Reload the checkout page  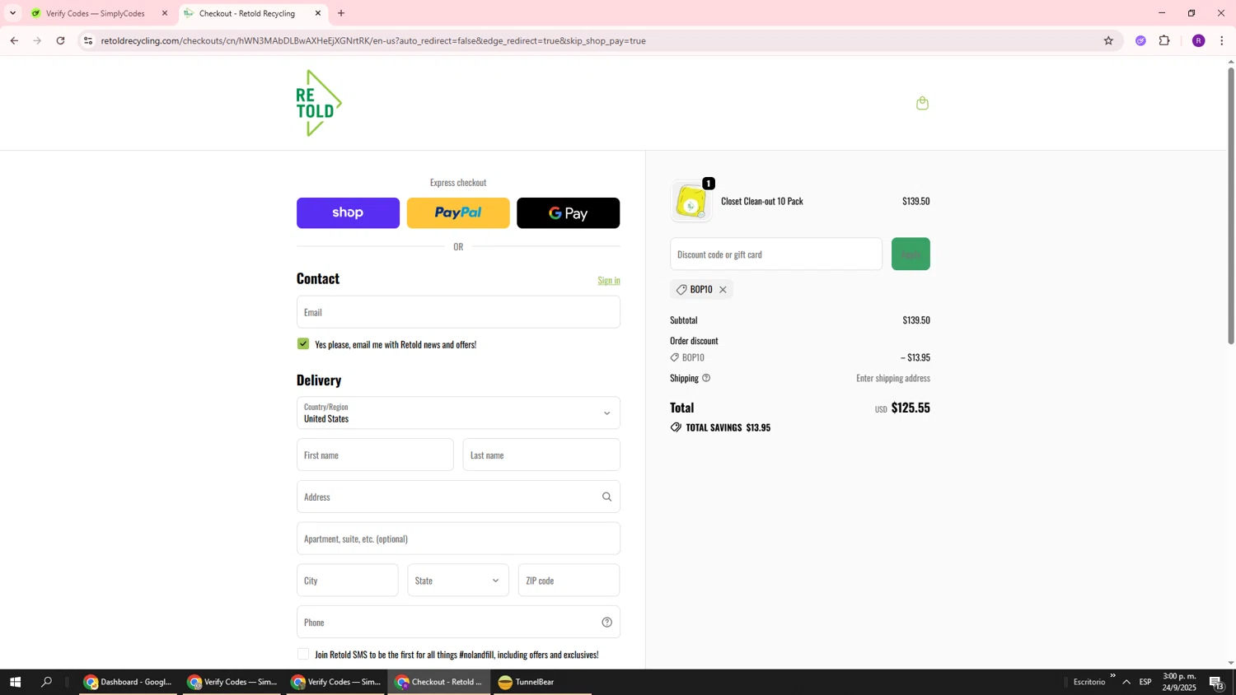pos(60,40)
